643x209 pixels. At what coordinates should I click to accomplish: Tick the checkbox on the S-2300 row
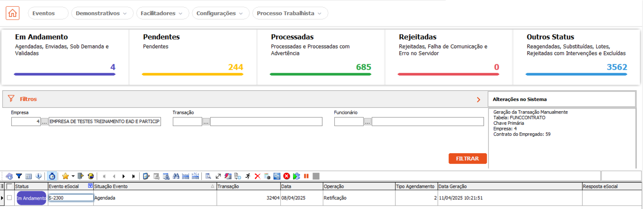10,198
